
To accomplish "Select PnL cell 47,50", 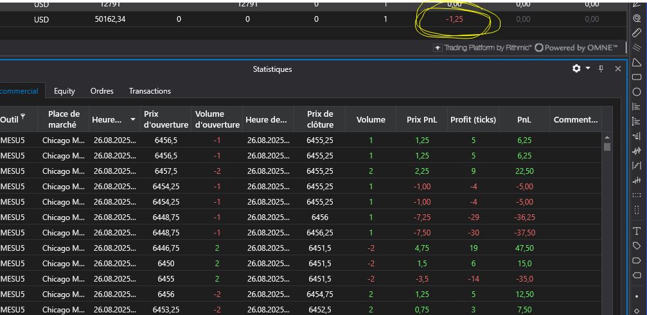I will point(524,248).
